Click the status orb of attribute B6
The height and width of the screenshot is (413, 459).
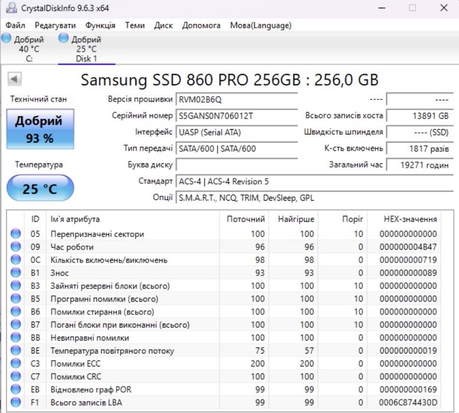click(x=16, y=311)
